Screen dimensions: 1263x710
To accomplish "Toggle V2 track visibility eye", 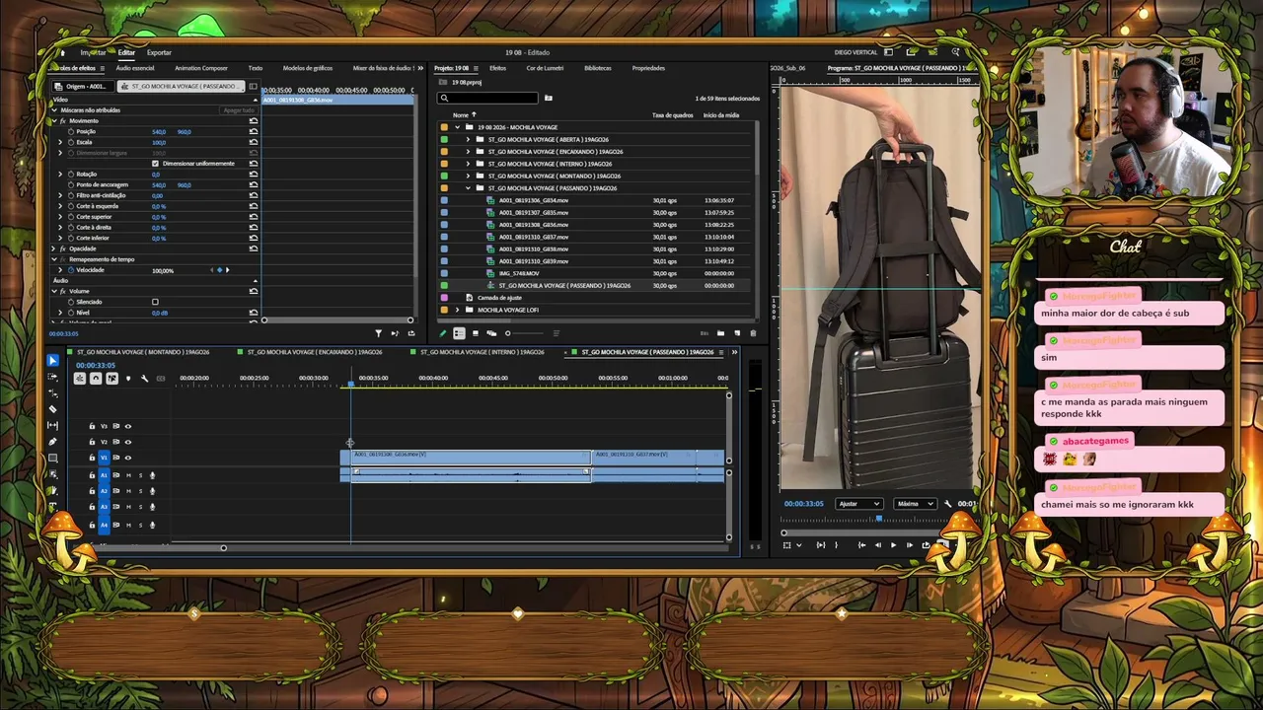I will coord(127,442).
